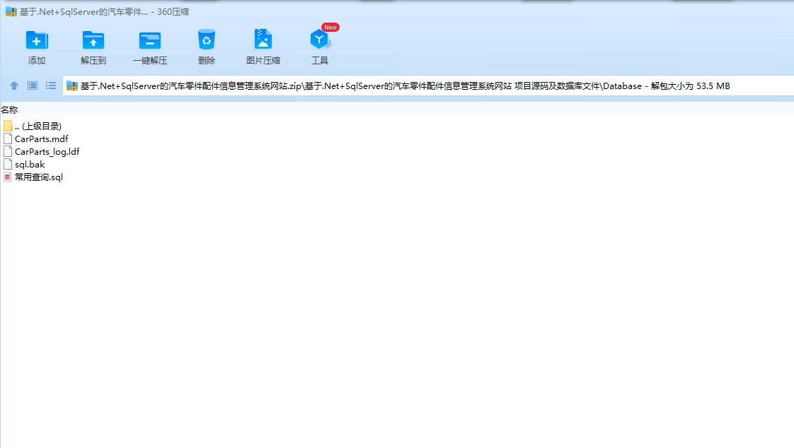Switch to the detail view icon

pos(33,86)
